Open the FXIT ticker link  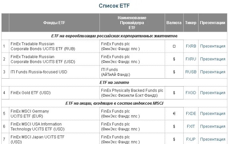pos(191,126)
